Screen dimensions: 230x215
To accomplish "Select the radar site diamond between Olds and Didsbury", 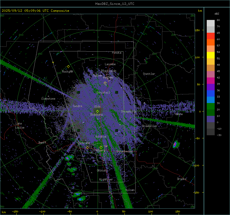I will [97, 111].
